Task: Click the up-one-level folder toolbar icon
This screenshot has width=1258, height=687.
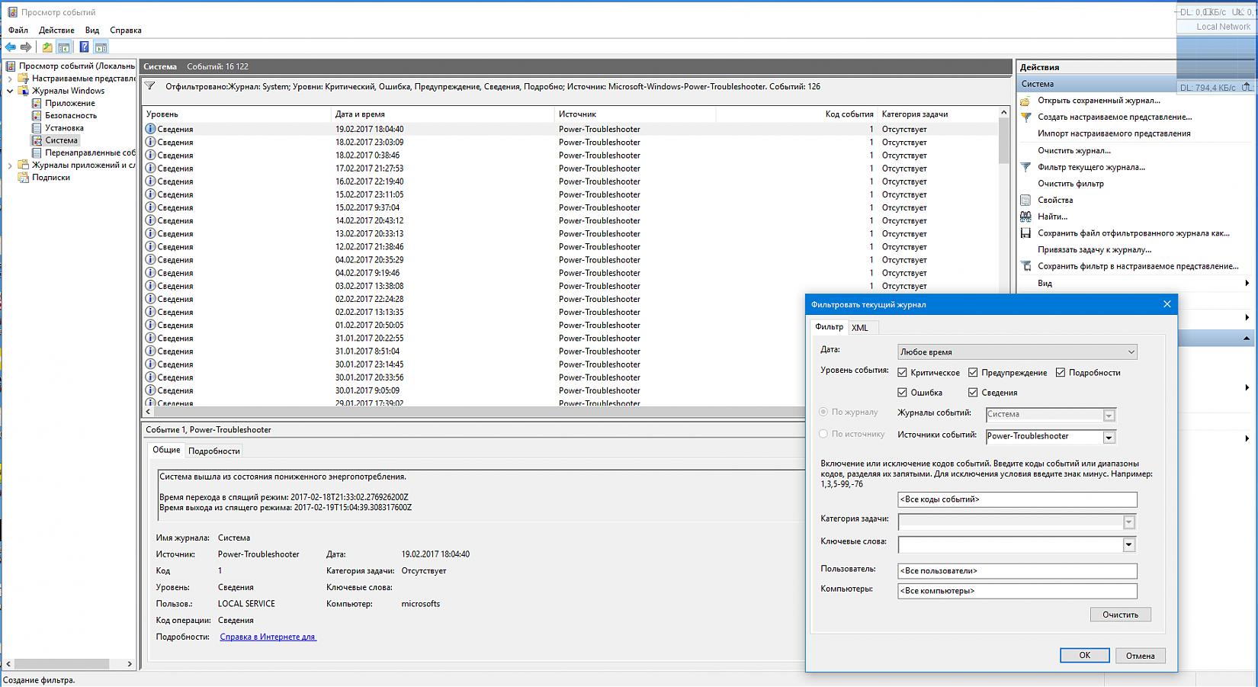Action: pos(47,47)
